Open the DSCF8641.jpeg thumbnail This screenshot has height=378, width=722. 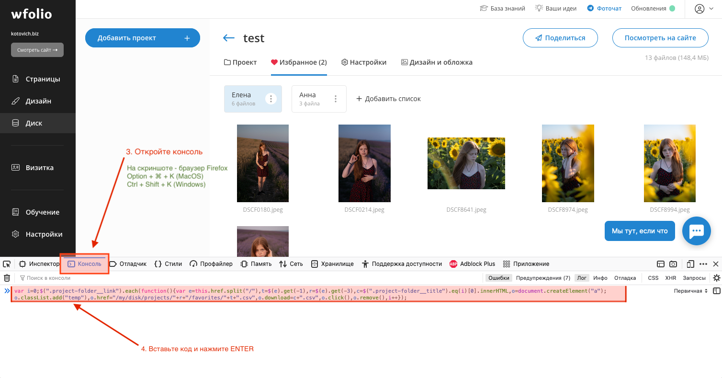(466, 163)
